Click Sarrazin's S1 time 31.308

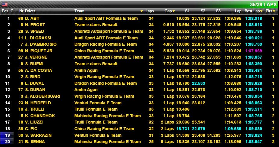[183, 136]
